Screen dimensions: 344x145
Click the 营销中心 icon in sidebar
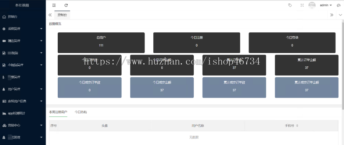[x=4, y=126]
